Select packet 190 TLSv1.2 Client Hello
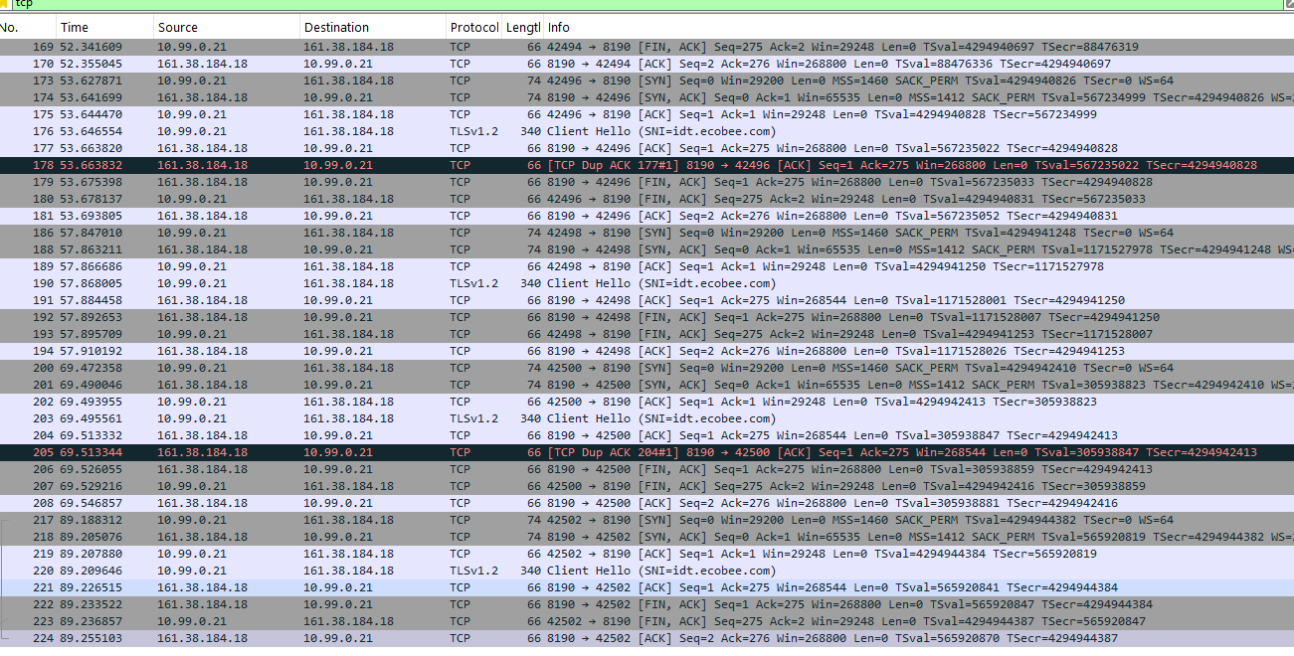 point(647,283)
